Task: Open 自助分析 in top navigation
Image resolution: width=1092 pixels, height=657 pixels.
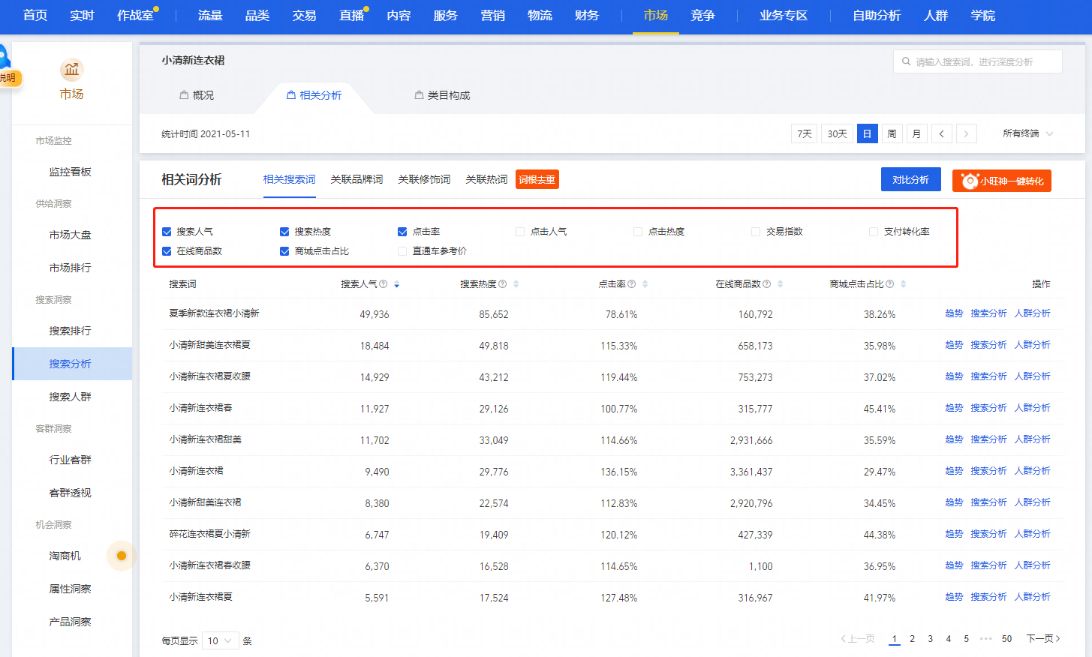Action: tap(877, 16)
